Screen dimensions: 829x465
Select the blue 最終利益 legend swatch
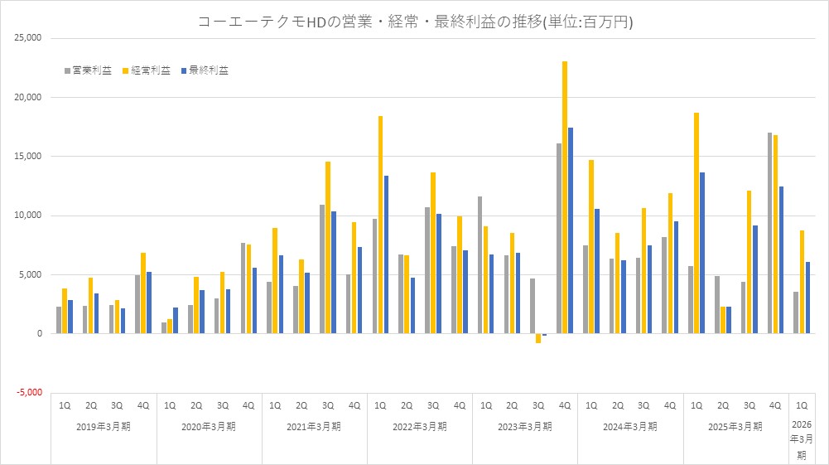tap(185, 71)
